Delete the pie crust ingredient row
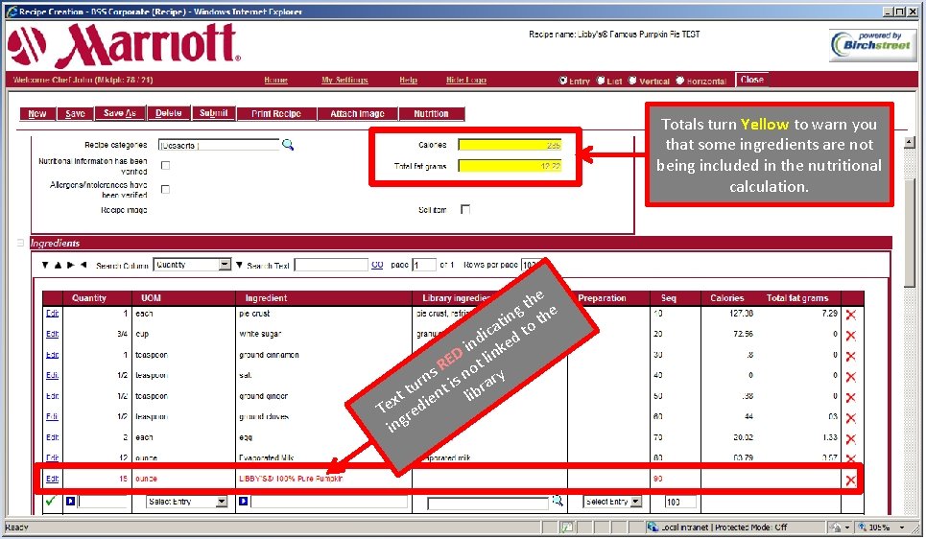 (x=850, y=315)
